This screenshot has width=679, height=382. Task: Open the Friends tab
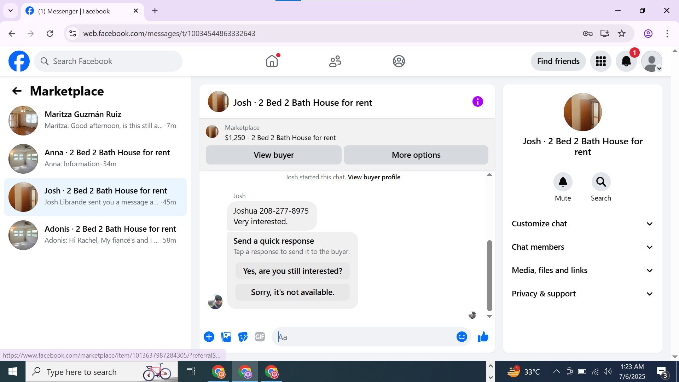pyautogui.click(x=335, y=61)
